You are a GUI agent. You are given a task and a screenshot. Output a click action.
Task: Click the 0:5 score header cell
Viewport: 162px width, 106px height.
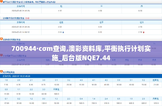click(x=119, y=99)
